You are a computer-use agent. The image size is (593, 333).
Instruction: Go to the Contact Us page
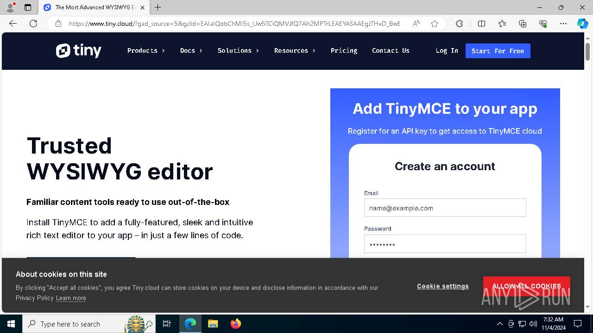[391, 51]
